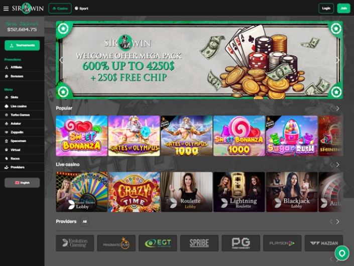Image resolution: width=354 pixels, height=266 pixels.
Task: Launch Sweet Bonanza game thumbnail
Action: coord(81,136)
